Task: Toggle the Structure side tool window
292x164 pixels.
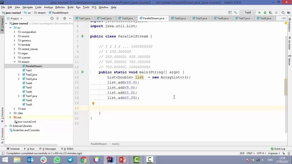Action: (2, 135)
